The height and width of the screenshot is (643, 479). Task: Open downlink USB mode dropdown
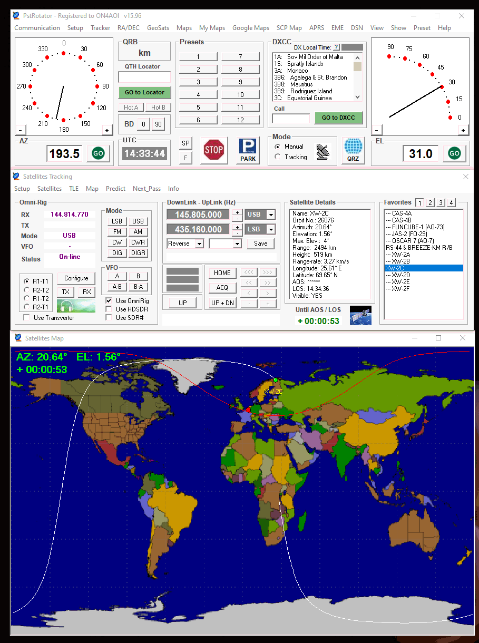pos(271,215)
